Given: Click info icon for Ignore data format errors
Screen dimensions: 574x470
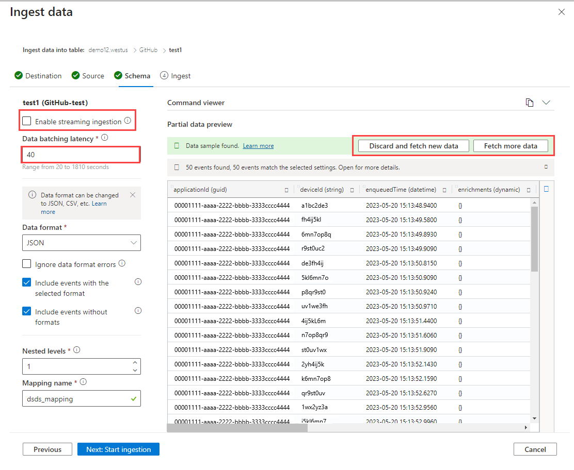Looking at the screenshot, I should [x=122, y=263].
